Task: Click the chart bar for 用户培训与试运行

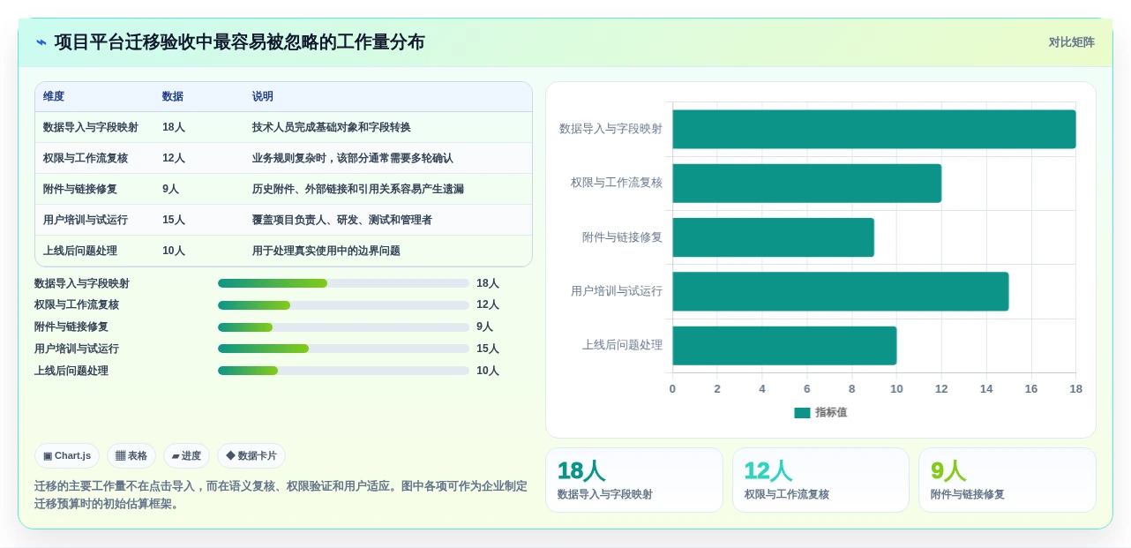Action: [841, 291]
